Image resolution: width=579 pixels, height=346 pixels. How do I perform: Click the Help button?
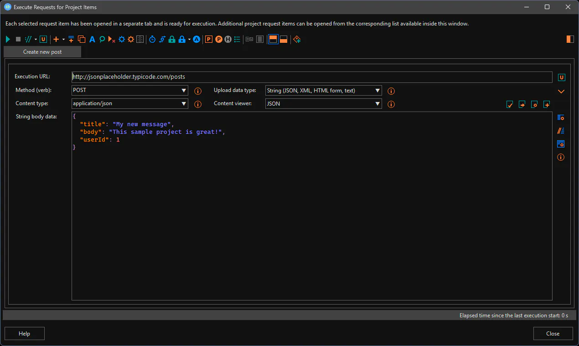[x=25, y=334]
